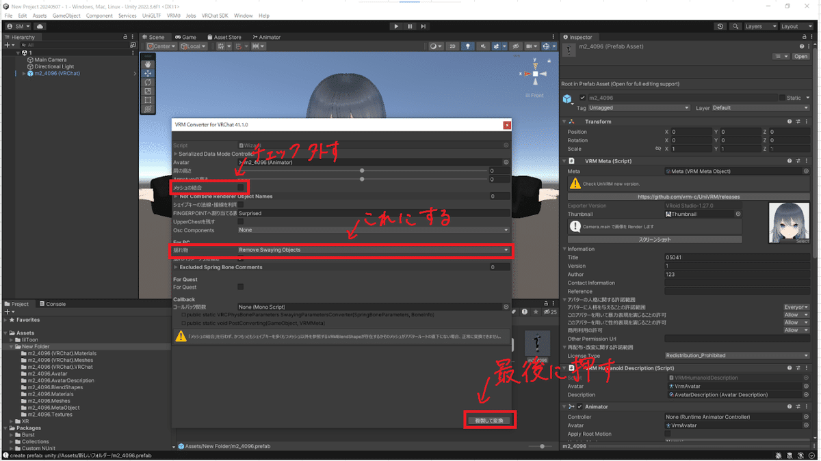Select the Transform tool in Scene
Viewport: 821px width, 461px height.
(x=148, y=109)
